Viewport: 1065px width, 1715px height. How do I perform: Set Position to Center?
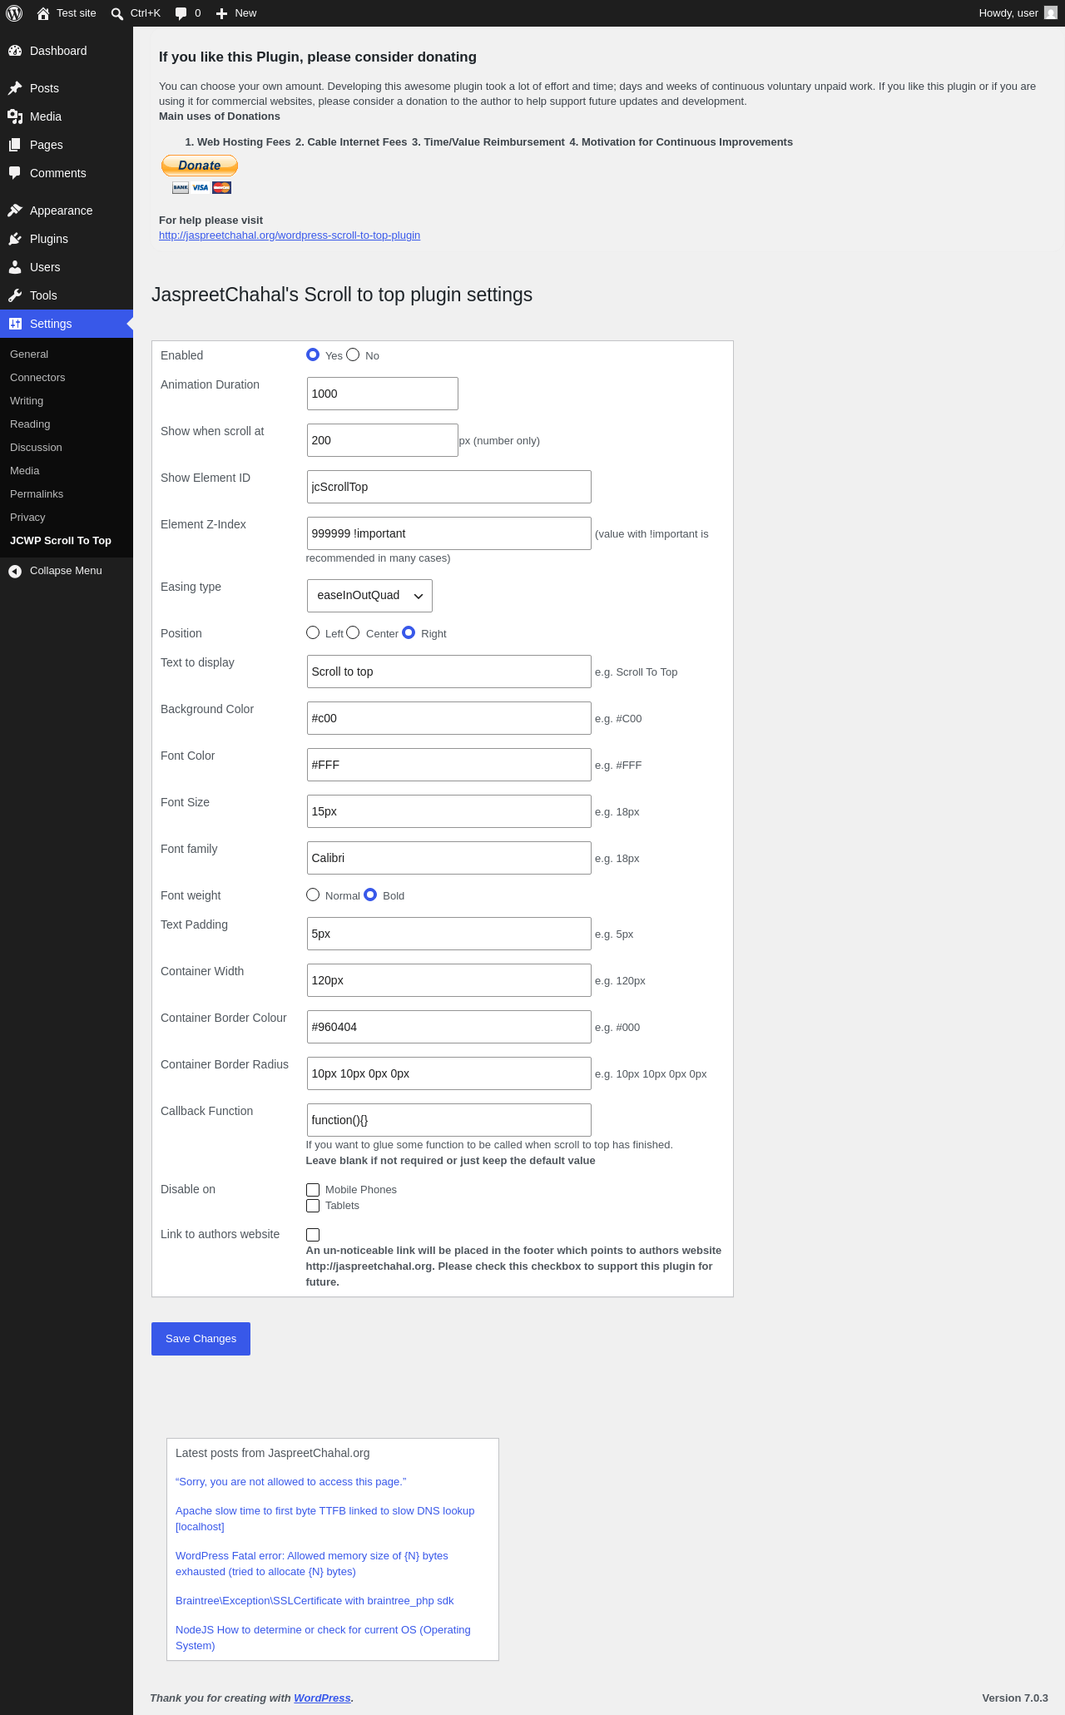tap(353, 632)
